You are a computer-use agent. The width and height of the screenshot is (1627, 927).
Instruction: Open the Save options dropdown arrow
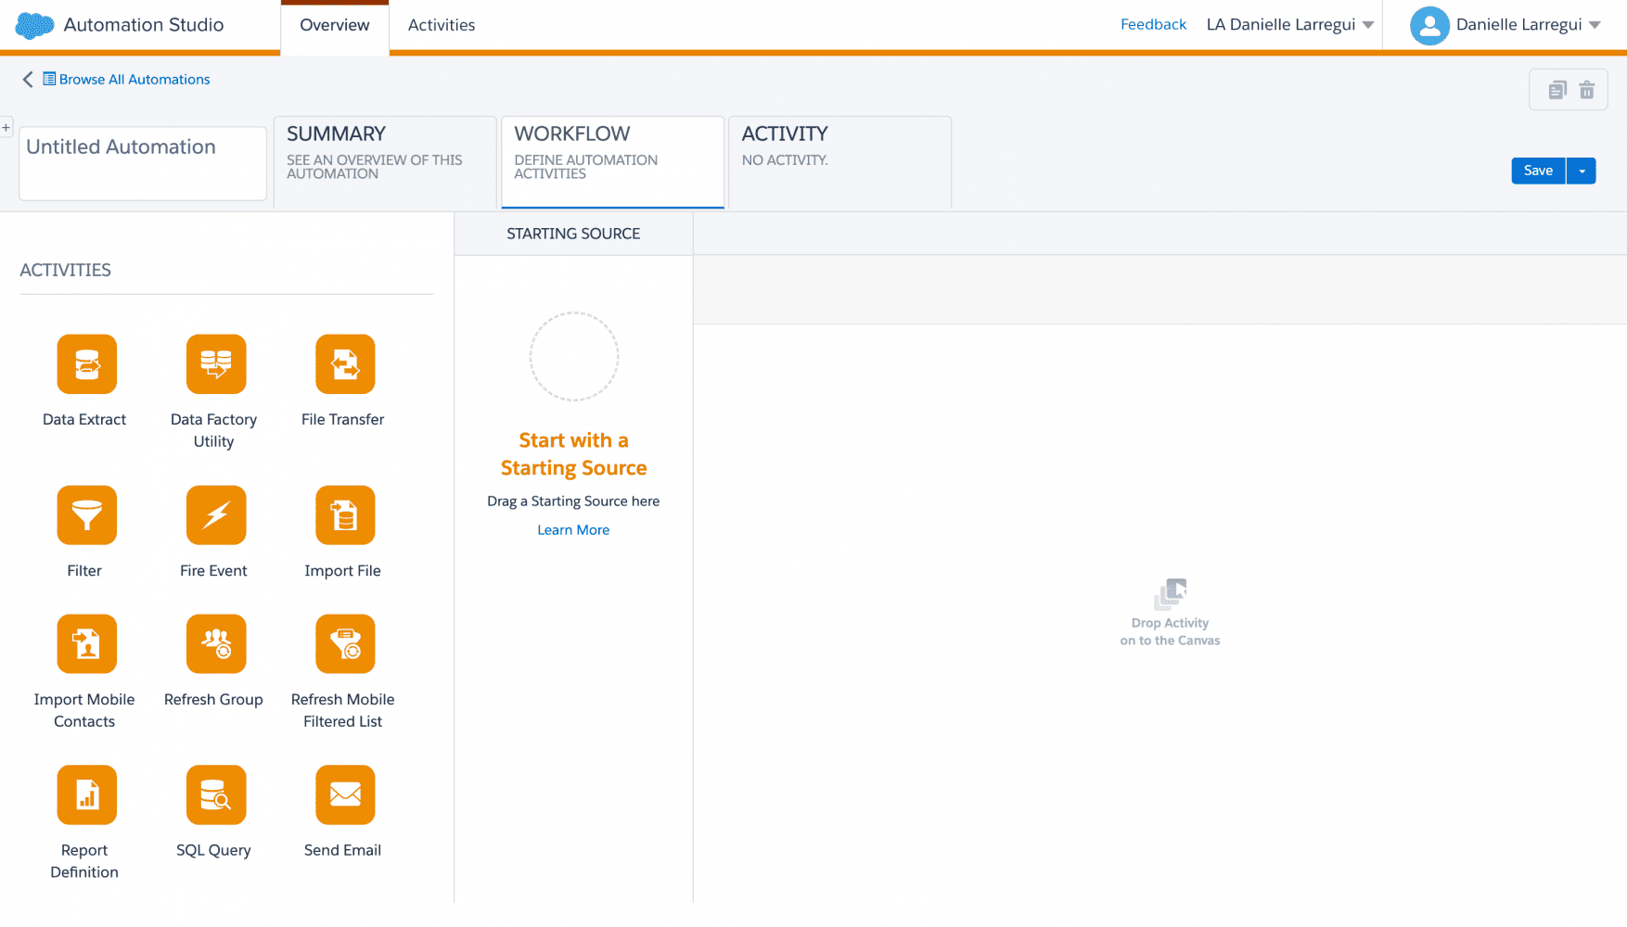coord(1582,171)
